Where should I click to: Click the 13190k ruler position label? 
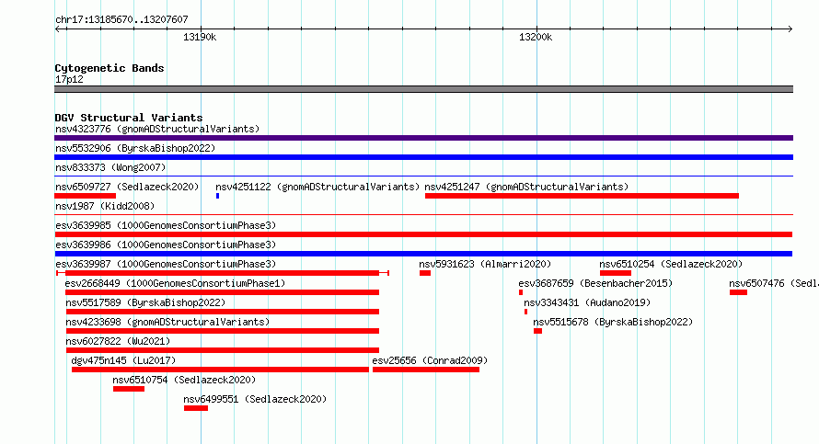pos(200,37)
